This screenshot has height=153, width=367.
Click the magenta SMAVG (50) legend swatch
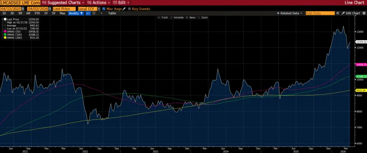click(x=5, y=31)
